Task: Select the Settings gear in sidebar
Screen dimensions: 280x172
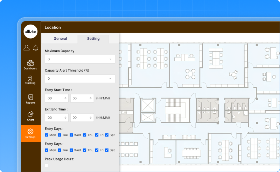Action: pyautogui.click(x=30, y=133)
